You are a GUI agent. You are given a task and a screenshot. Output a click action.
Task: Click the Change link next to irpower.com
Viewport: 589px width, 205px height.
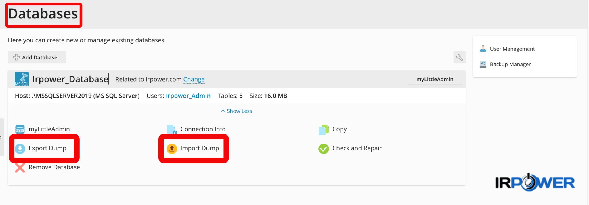coord(194,79)
